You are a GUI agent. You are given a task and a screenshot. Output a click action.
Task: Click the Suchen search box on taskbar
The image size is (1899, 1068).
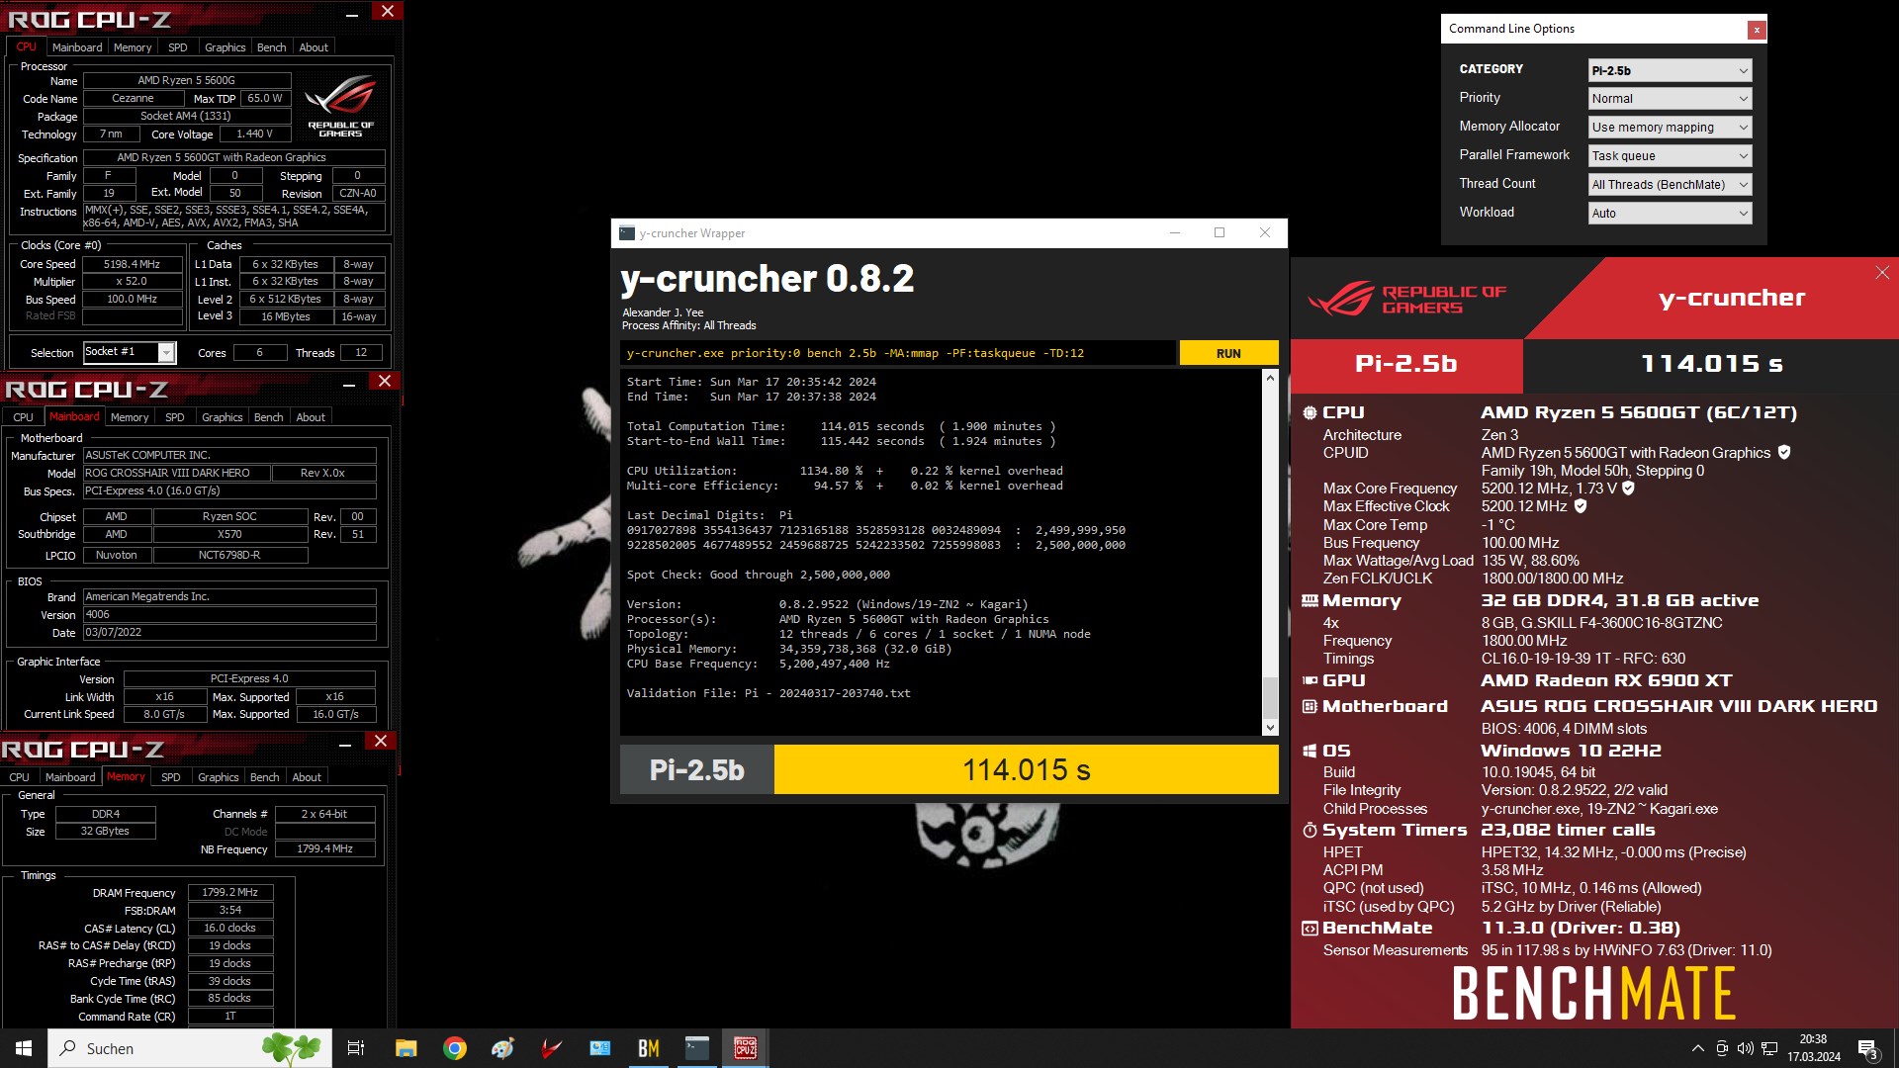point(190,1048)
